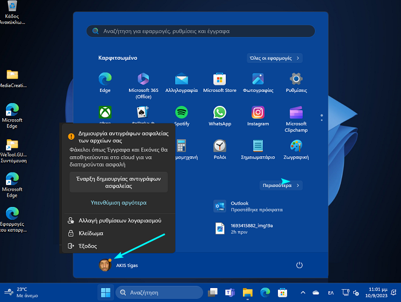Open recent file 1693415882_img19a
The image size is (401, 302).
tap(244, 228)
